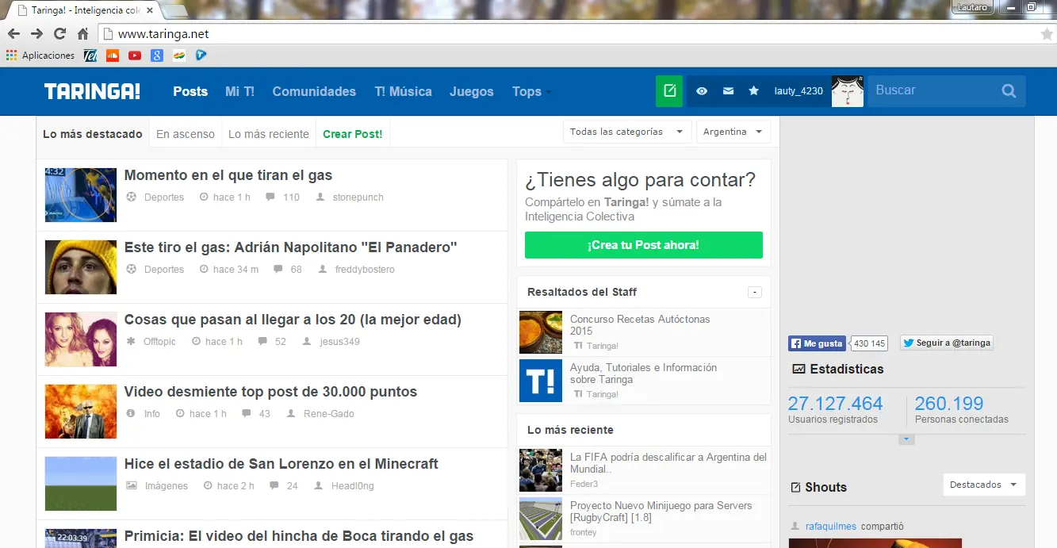Open post Cosas que pasan al llegar a los 20

293,320
